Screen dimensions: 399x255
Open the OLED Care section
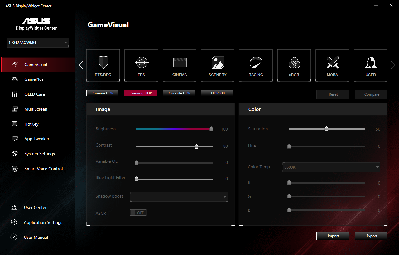(x=35, y=94)
